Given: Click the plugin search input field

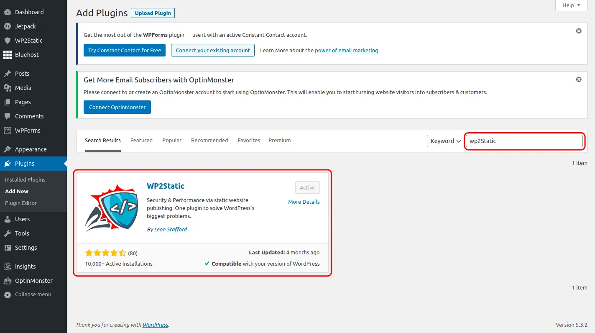Looking at the screenshot, I should point(524,141).
